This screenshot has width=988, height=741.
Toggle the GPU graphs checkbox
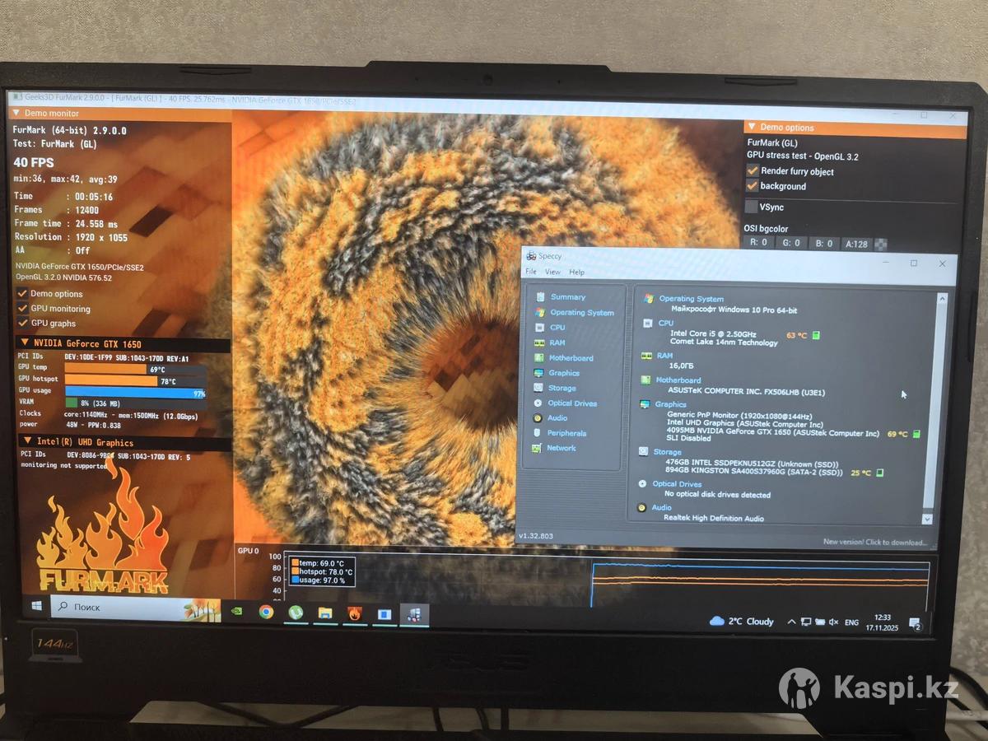[x=23, y=324]
